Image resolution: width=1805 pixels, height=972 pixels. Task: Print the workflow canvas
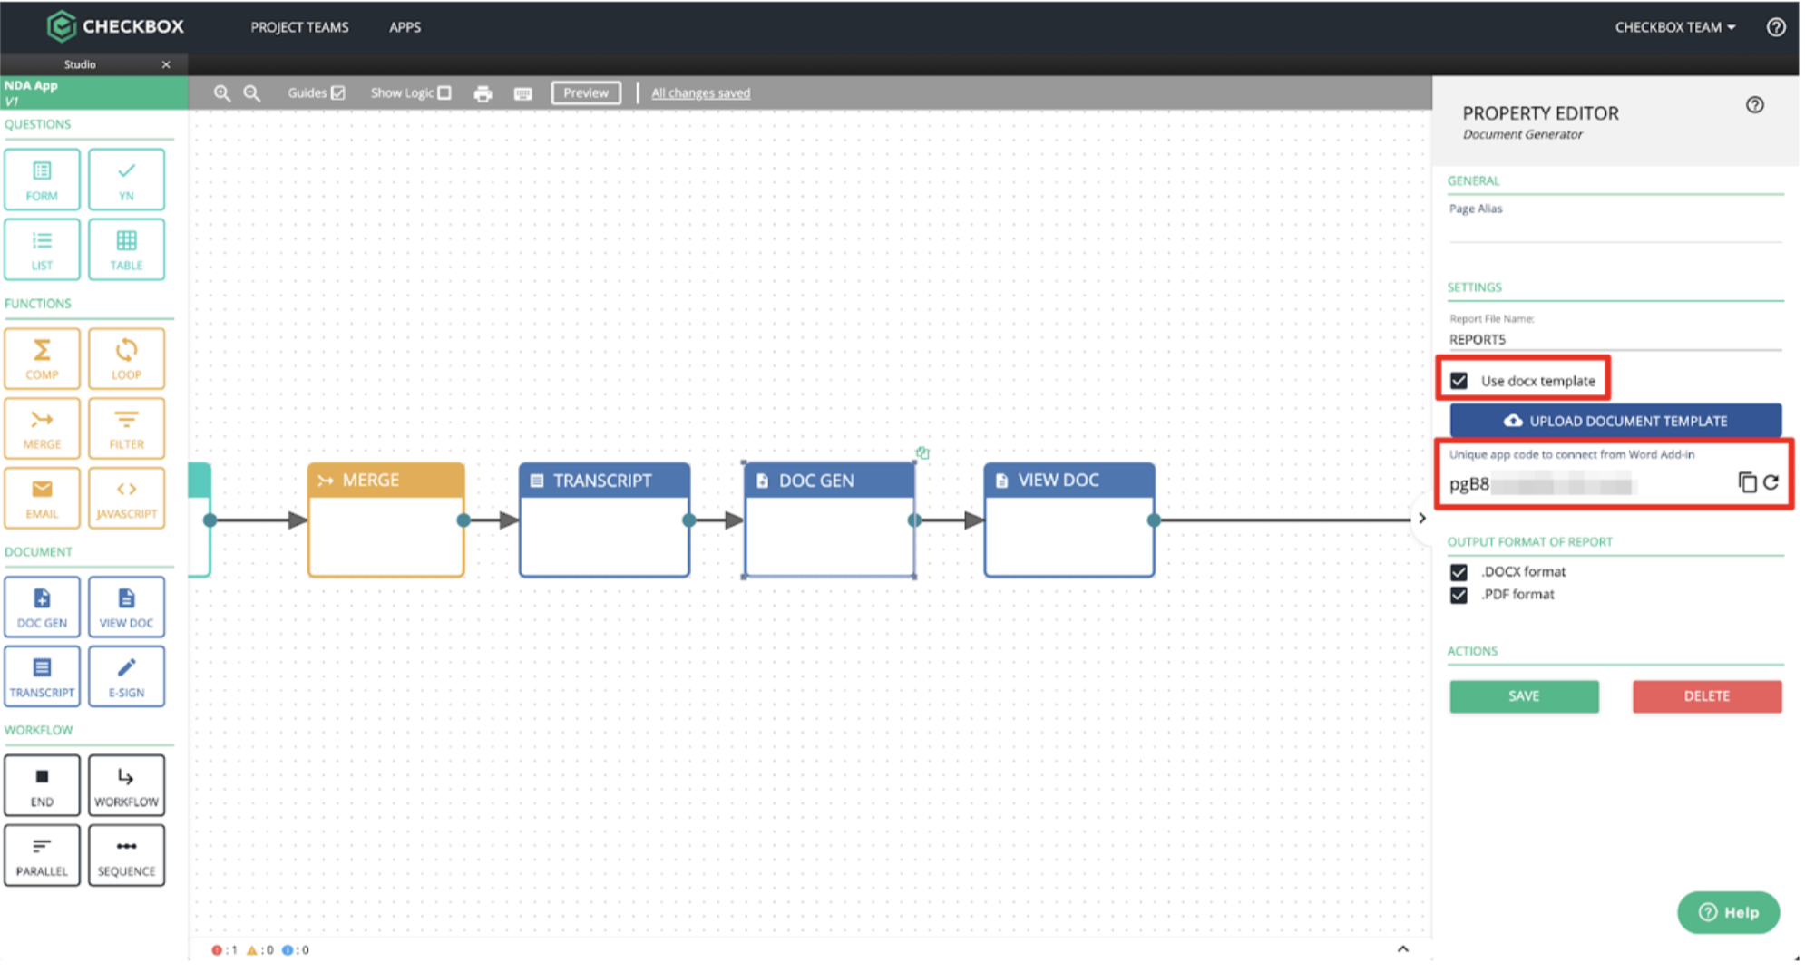coord(483,93)
